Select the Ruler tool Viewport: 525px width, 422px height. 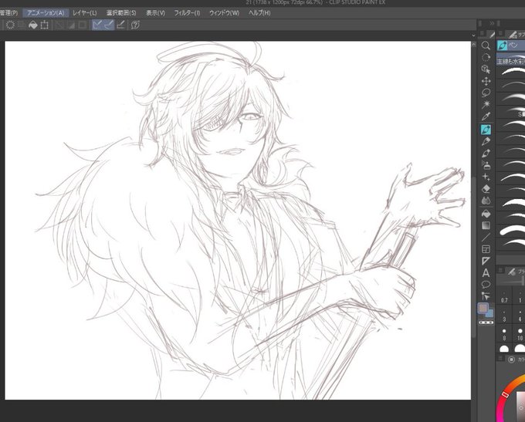click(486, 261)
